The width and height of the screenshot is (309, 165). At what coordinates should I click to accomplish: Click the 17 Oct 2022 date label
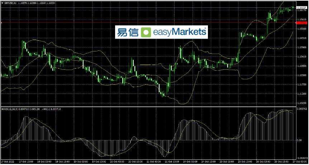[x=7, y=161]
